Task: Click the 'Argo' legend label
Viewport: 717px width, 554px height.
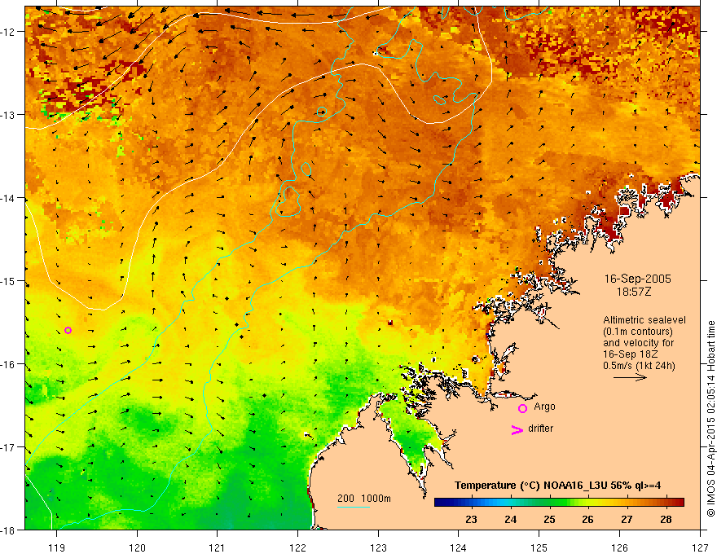Action: (x=544, y=407)
